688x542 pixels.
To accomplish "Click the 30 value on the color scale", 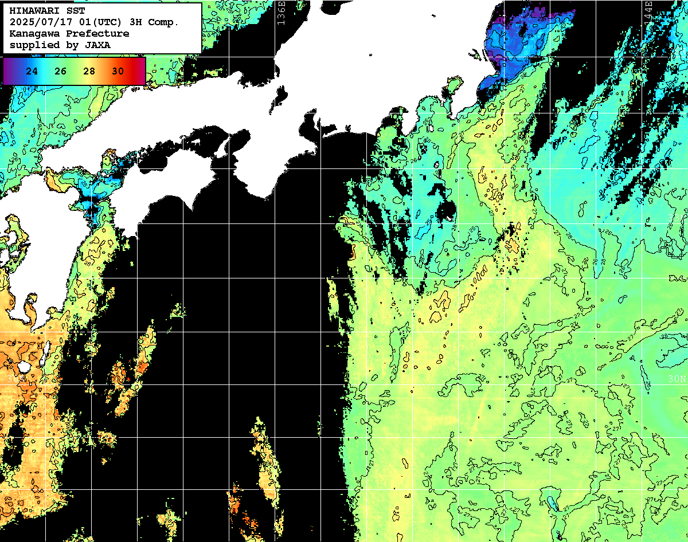I will [118, 72].
